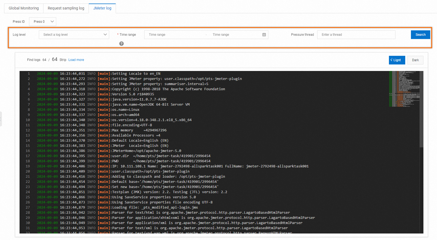Image resolution: width=437 pixels, height=240 pixels.
Task: Expand the Press ID dropdown
Action: click(43, 22)
